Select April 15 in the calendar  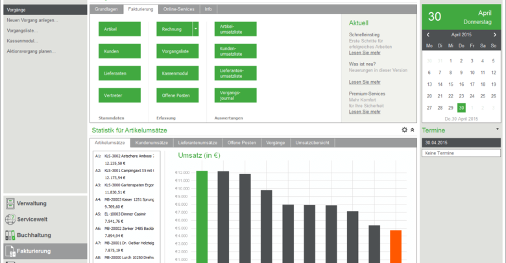450,84
